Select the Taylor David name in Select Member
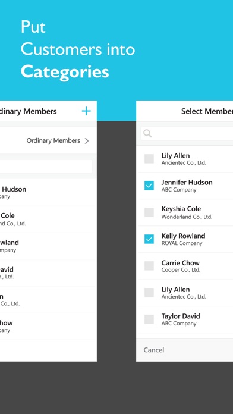 (x=181, y=316)
